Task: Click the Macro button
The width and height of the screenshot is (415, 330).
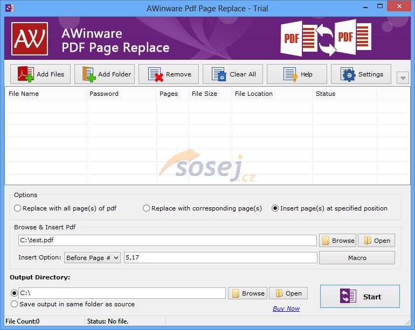Action: point(357,257)
